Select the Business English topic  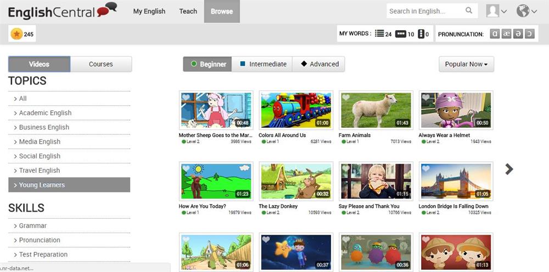44,127
